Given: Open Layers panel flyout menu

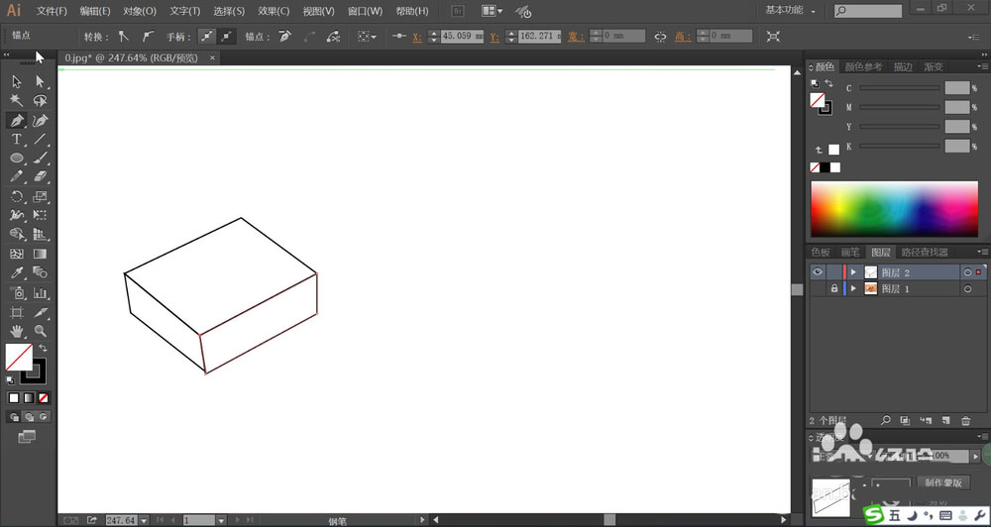Looking at the screenshot, I should point(982,253).
